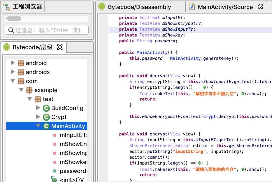Collapse the MainActivity class node
This screenshot has width=272, height=182.
[x=38, y=126]
